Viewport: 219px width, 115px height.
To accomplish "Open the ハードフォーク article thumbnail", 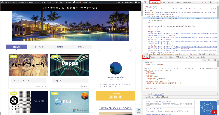I will (28, 65).
